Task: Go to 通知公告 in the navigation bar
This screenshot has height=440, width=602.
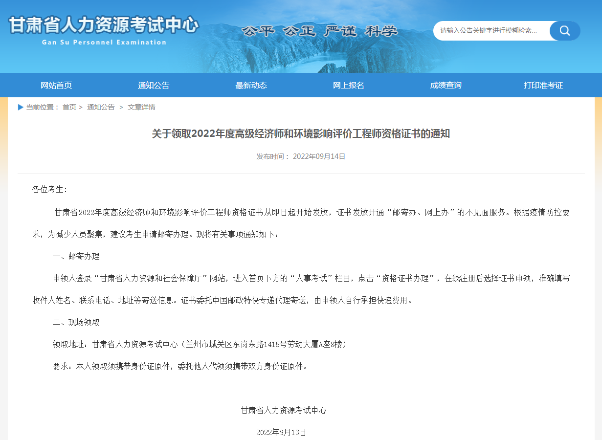Action: pos(154,86)
